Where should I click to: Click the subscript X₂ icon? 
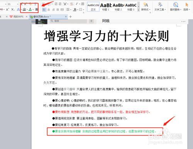point(13,10)
